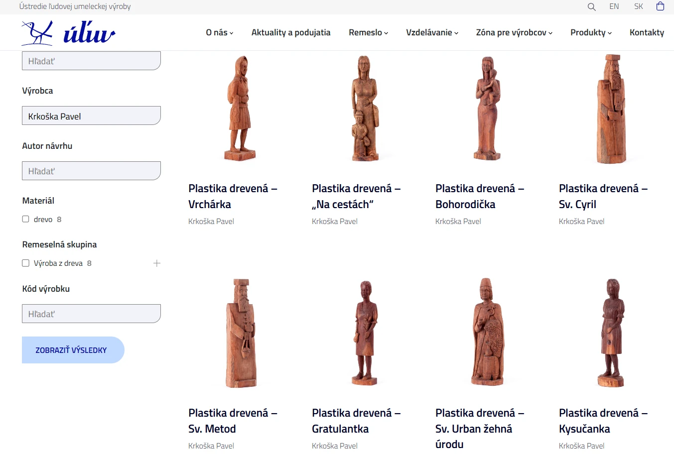Image resolution: width=674 pixels, height=454 pixels.
Task: Open the Sv. Cyril statue image
Action: pyautogui.click(x=611, y=109)
